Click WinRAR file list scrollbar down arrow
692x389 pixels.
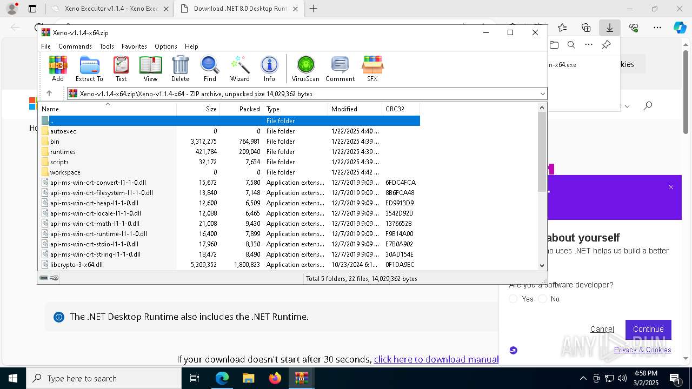click(x=542, y=265)
